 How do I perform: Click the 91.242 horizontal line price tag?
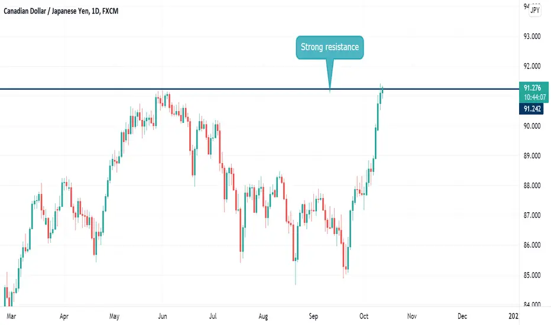point(531,109)
